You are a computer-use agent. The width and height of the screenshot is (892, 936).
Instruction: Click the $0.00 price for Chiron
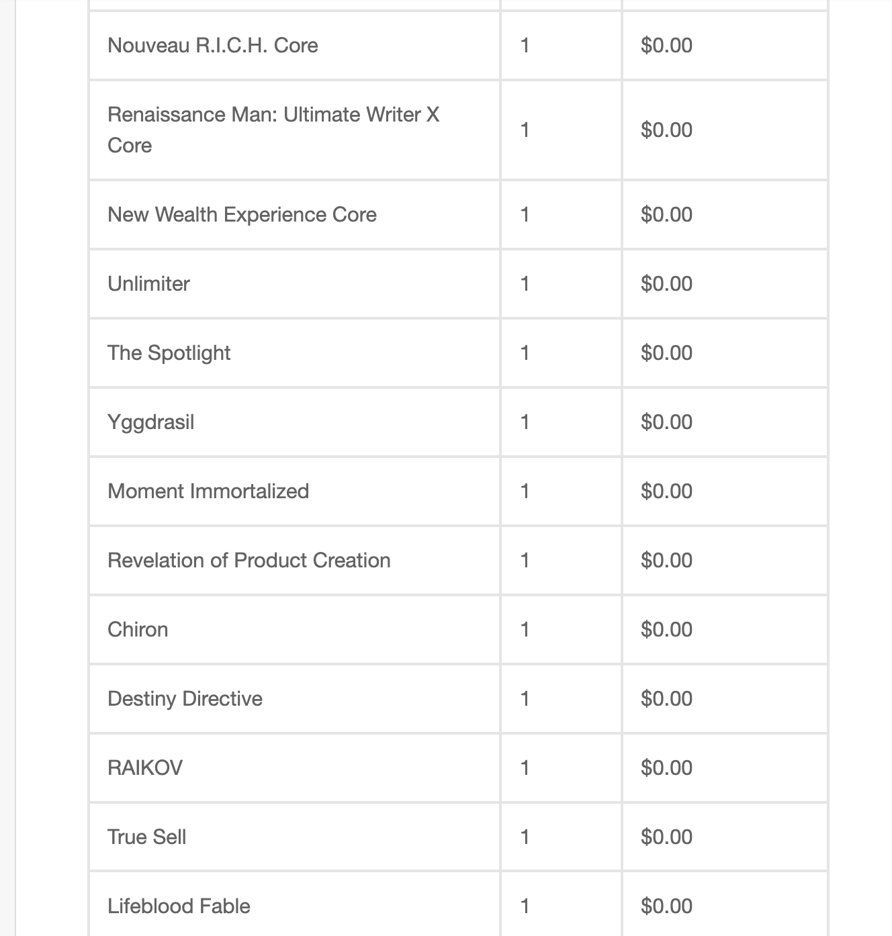coord(666,629)
